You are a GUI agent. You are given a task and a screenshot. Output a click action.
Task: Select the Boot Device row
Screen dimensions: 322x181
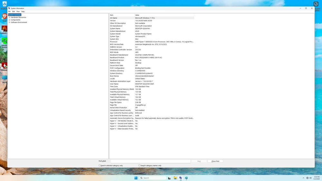[x=152, y=76]
